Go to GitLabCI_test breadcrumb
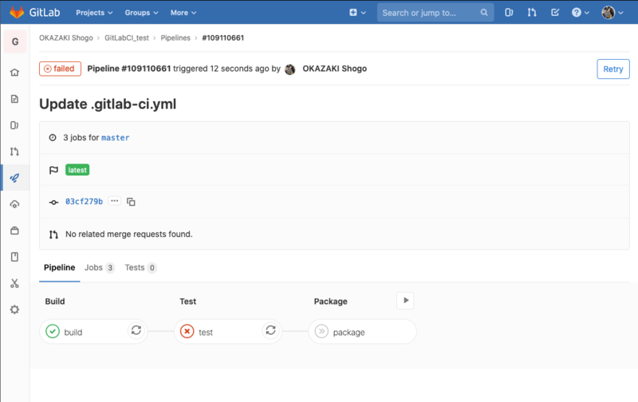Viewport: 638px width, 402px height. (x=127, y=37)
